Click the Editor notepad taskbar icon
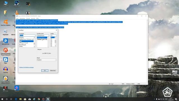 (48, 99)
